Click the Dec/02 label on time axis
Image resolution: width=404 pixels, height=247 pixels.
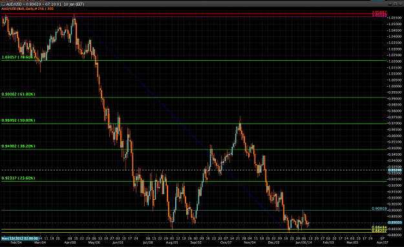[273, 242]
